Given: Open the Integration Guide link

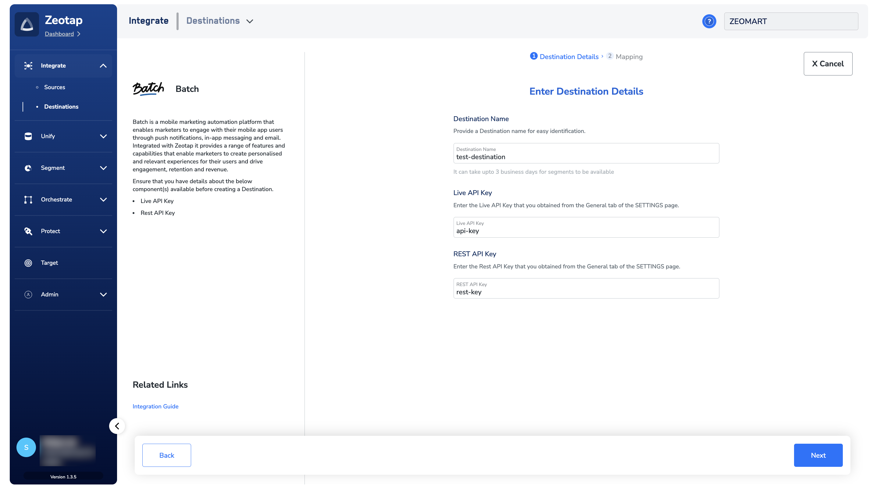Looking at the screenshot, I should tap(155, 406).
